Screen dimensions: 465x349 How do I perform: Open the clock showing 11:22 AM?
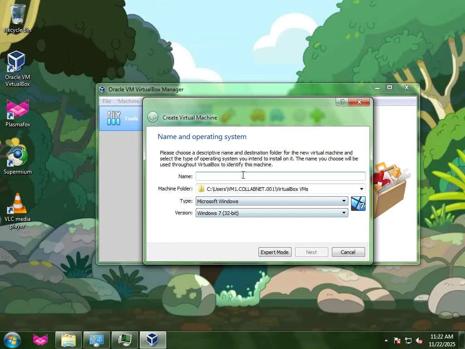tap(441, 337)
